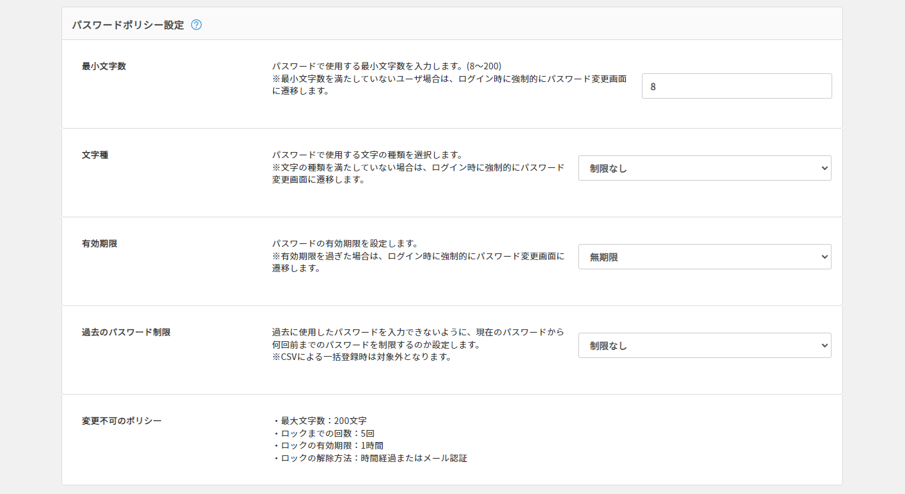Click the 最小文字数 row label
The image size is (905, 494).
[x=104, y=66]
